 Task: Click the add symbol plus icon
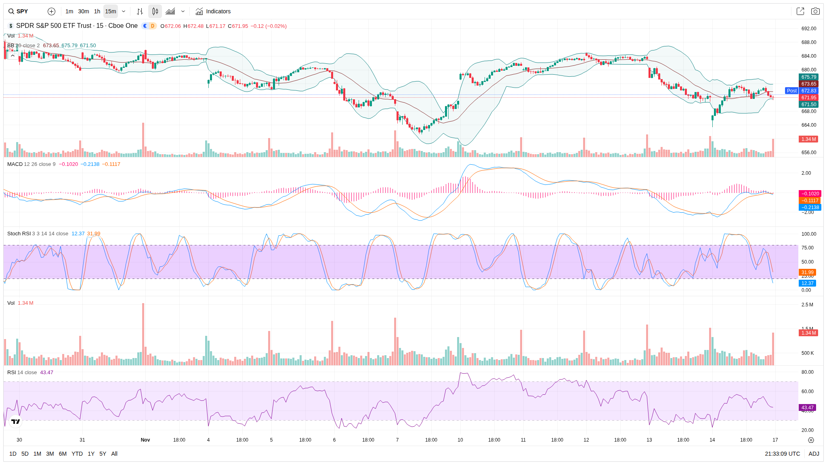(x=51, y=11)
